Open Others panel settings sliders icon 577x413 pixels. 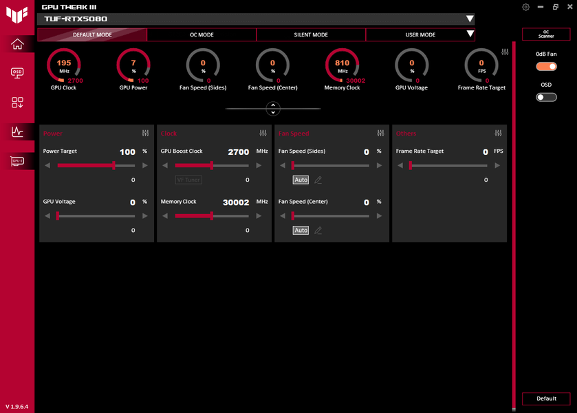(x=498, y=133)
